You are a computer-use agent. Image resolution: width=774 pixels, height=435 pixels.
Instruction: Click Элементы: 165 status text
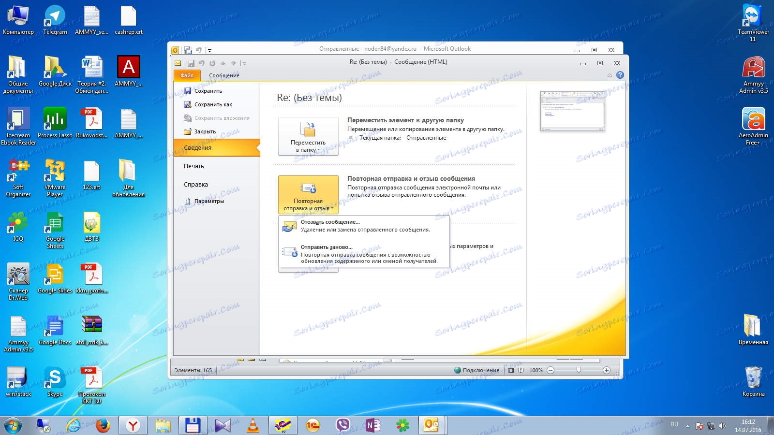click(x=193, y=370)
